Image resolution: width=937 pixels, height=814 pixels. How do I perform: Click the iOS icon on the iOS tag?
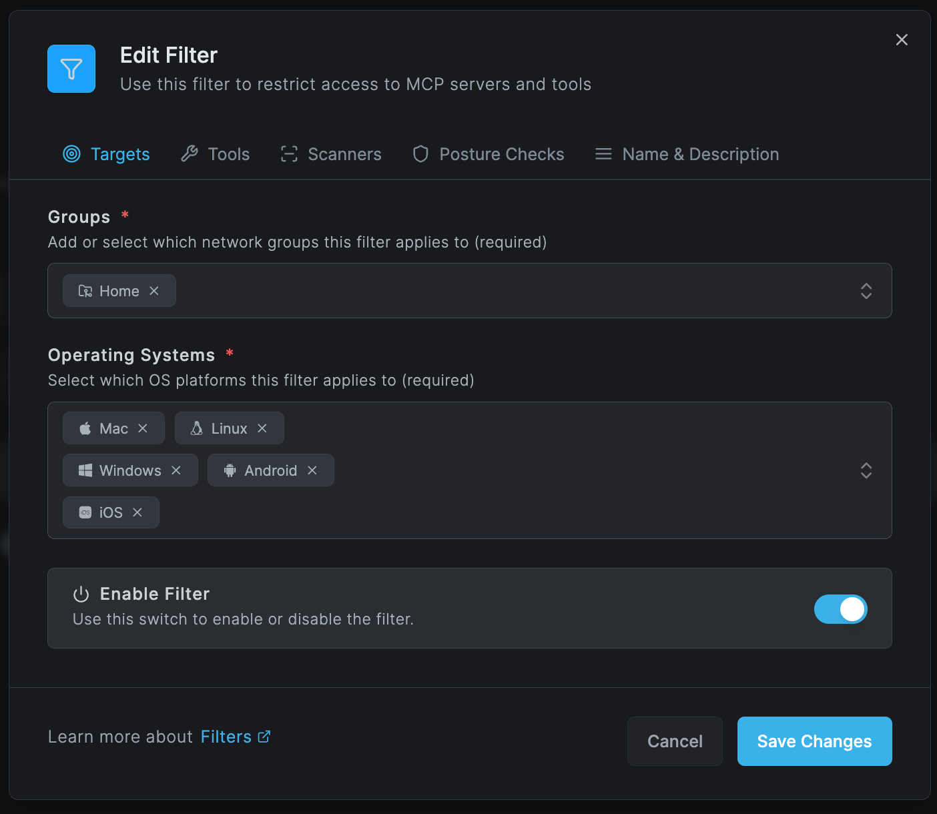(85, 512)
